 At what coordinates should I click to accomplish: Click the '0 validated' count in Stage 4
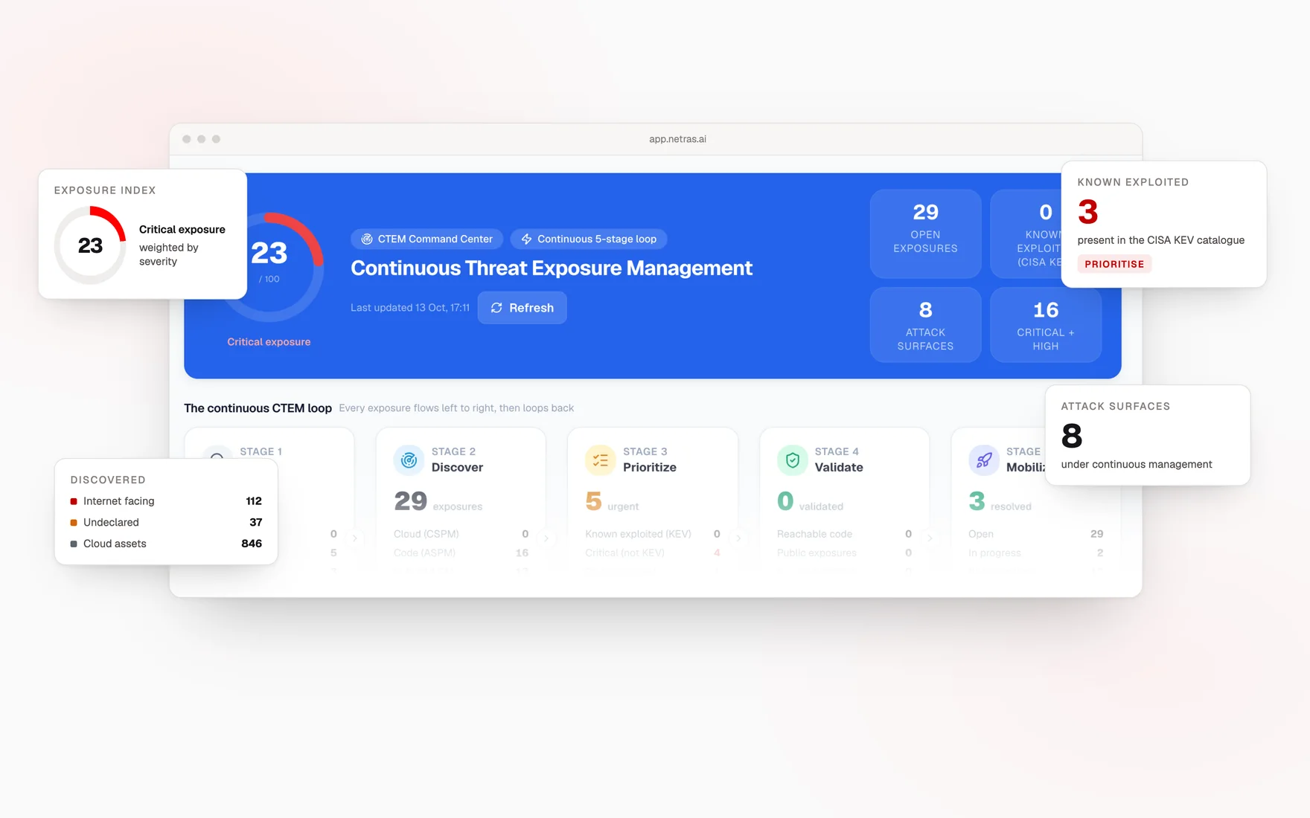810,501
